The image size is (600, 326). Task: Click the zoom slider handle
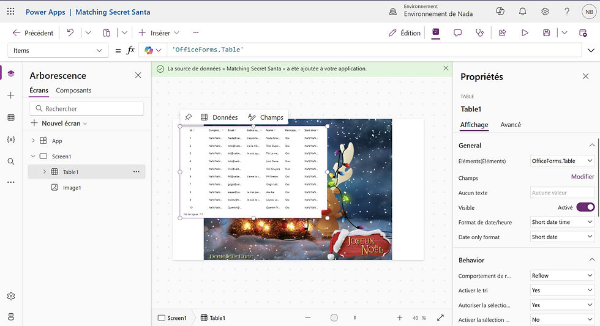(x=334, y=317)
